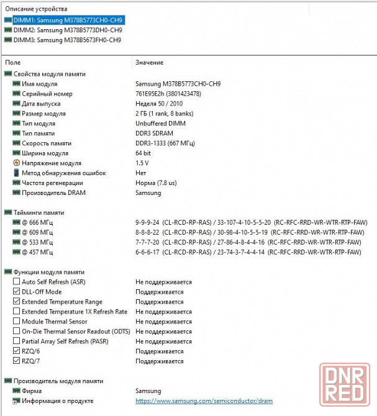Image resolution: width=377 pixels, height=416 pixels.
Task: Toggle RZQ/7 checkbox
Action: (16, 361)
